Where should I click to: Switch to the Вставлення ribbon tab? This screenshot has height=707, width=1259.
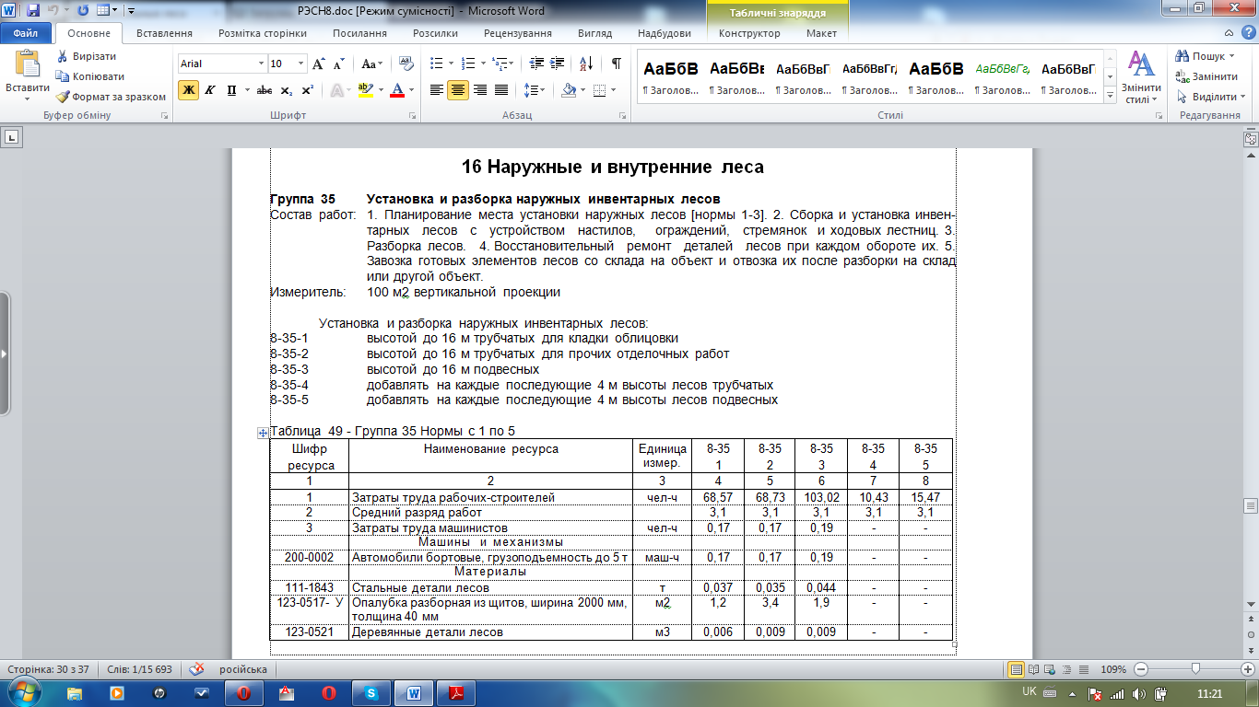click(164, 33)
